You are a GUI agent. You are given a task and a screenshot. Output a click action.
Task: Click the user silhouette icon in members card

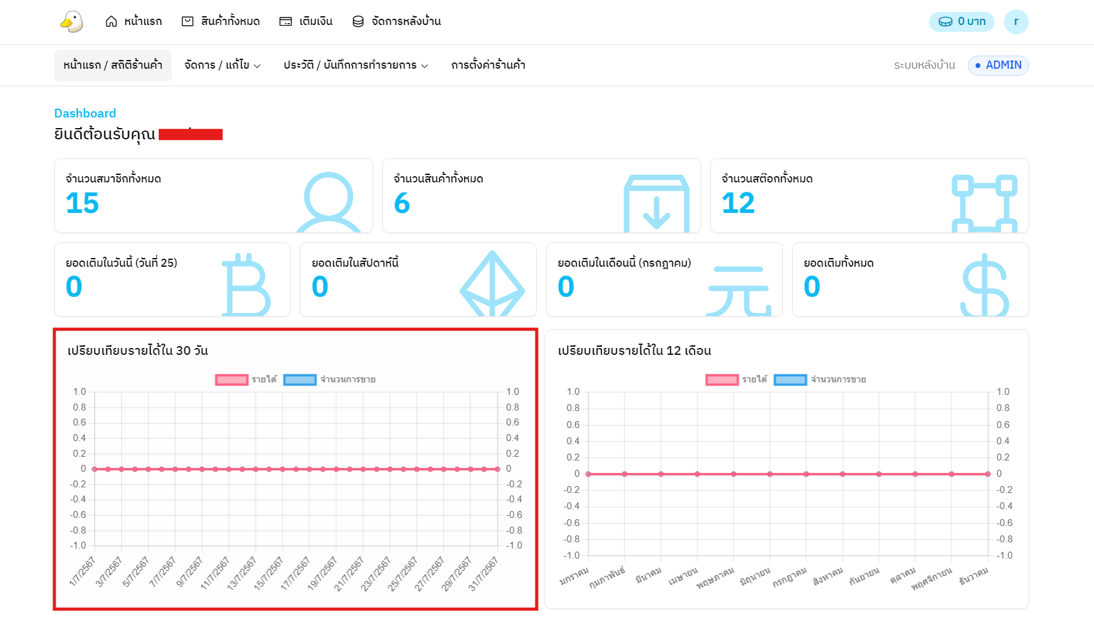[329, 202]
